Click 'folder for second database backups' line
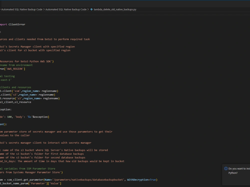This screenshot has width=250, height=187. 42,158
